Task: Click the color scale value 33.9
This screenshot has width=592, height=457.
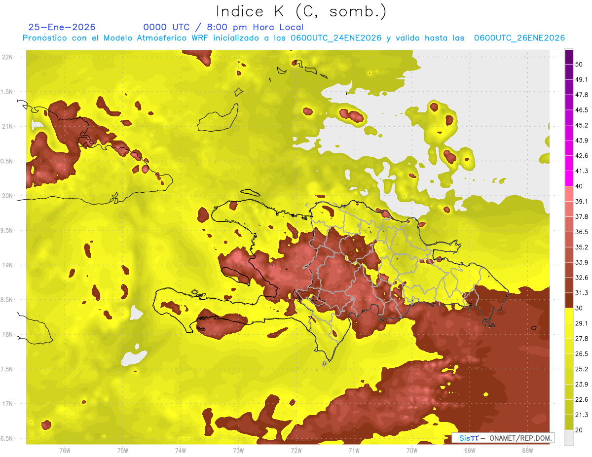Action: tap(582, 262)
